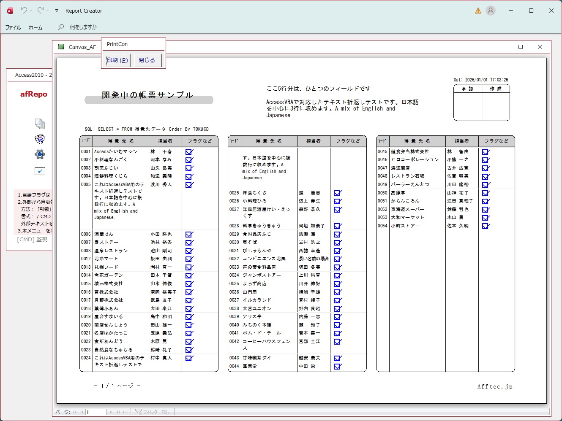This screenshot has width=562, height=421.
Task: Click the Redo arrow in title bar
Action: point(40,11)
